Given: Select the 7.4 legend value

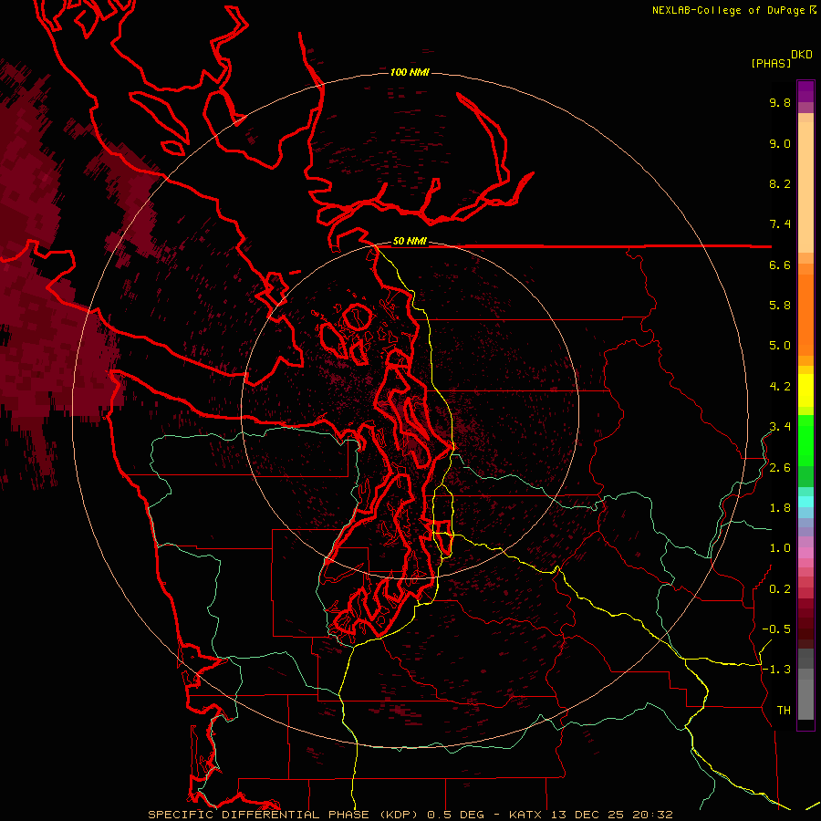Looking at the screenshot, I should [780, 224].
